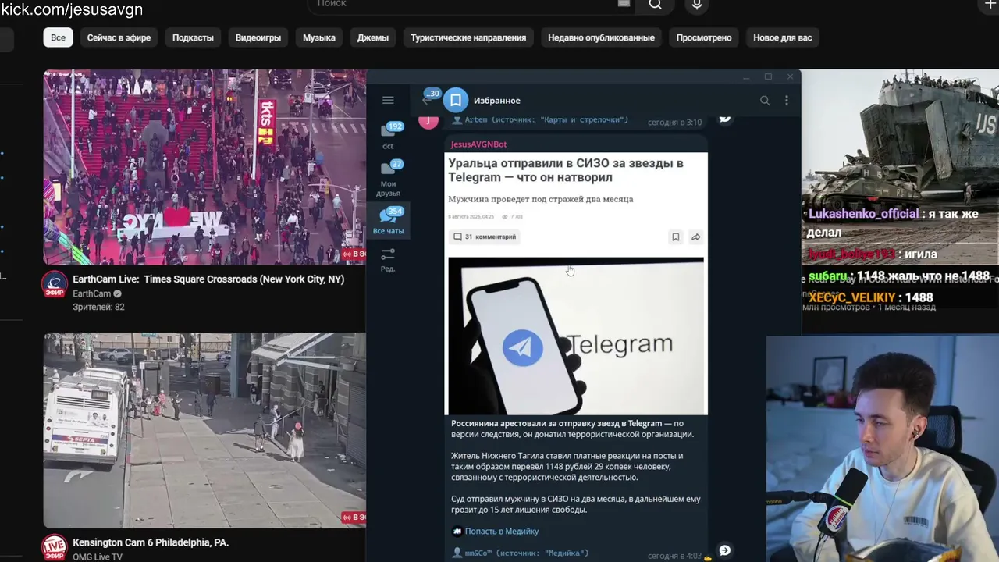999x562 pixels.
Task: Open the 31 комментарий comments button
Action: point(485,237)
